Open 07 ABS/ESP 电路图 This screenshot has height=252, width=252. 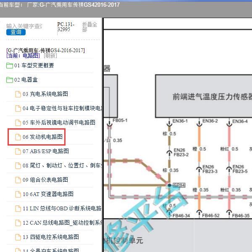pyautogui.click(x=46, y=151)
